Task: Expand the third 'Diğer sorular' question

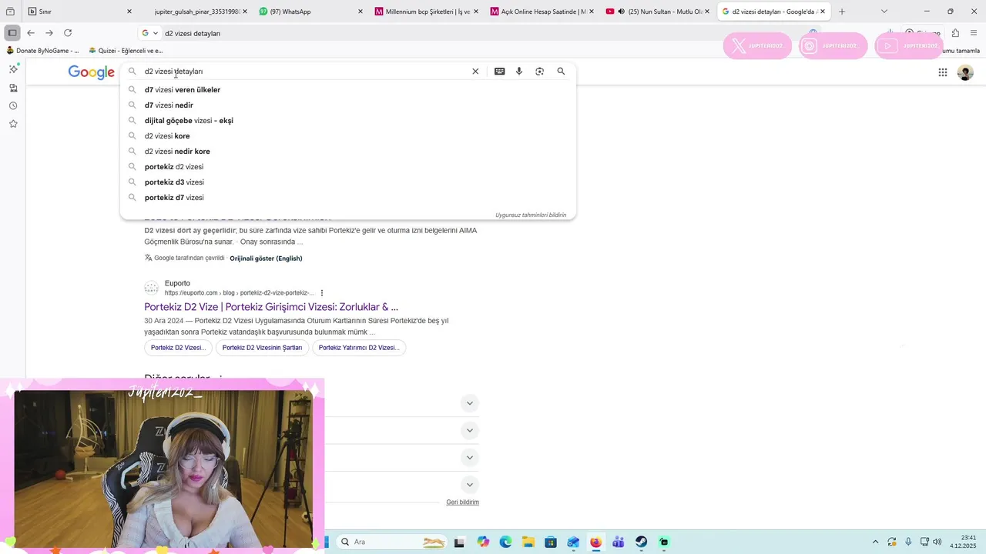Action: tap(469, 458)
